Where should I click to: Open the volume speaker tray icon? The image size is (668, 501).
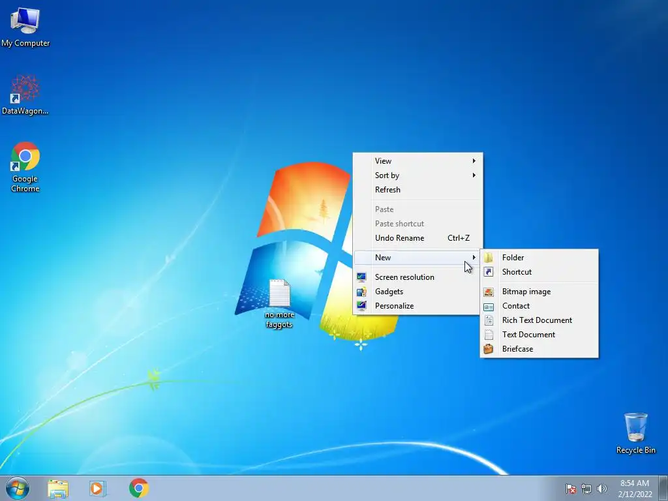(x=602, y=489)
